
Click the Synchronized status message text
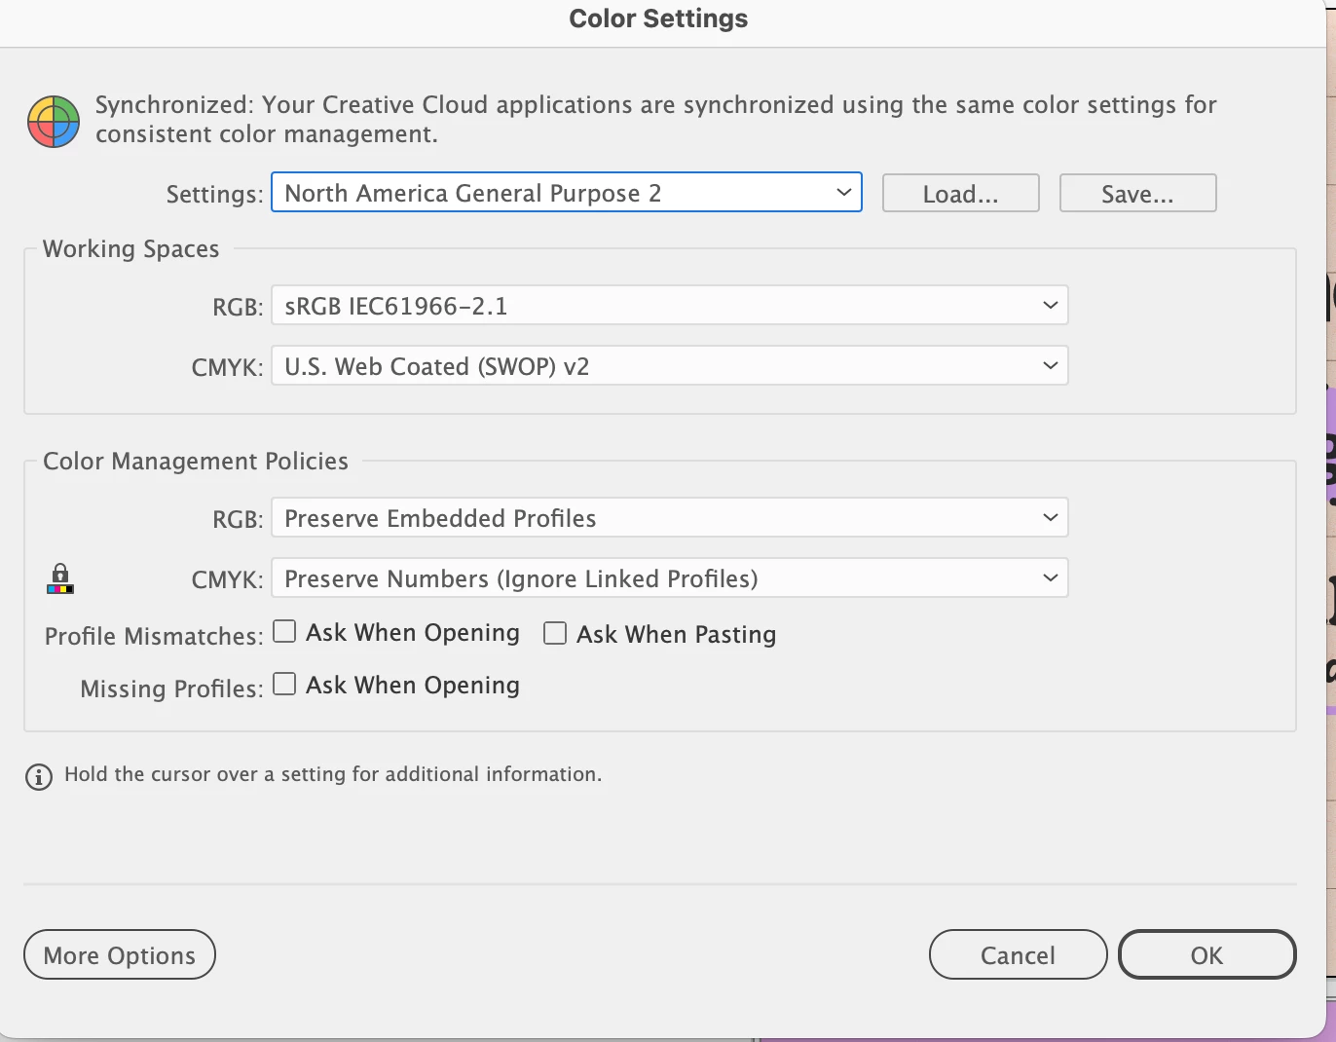point(656,119)
